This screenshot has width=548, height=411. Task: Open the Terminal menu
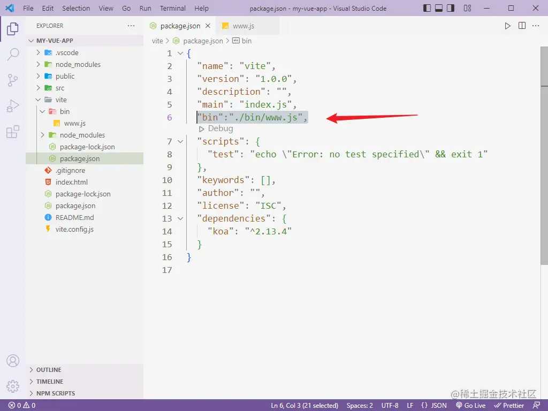coord(173,8)
